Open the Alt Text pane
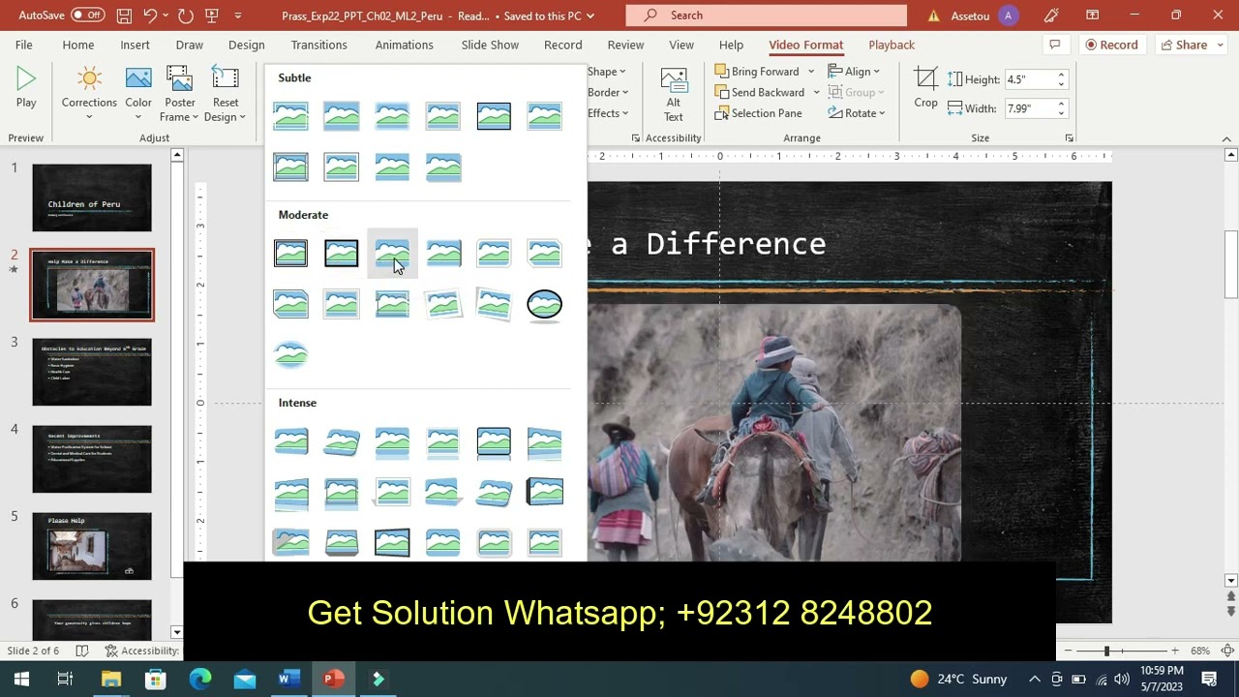The image size is (1239, 697). (673, 95)
